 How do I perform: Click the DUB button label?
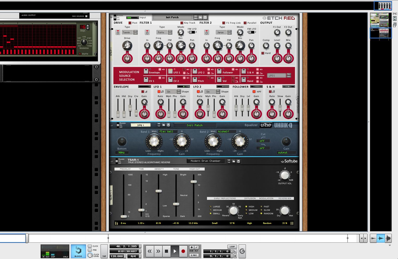(x=191, y=251)
